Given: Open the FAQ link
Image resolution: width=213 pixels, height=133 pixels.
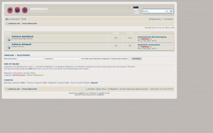Looking at the screenshot, I should click(23, 19).
